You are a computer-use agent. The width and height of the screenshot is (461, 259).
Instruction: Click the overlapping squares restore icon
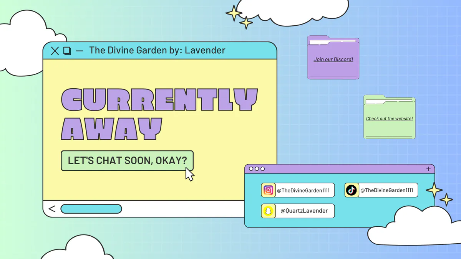click(67, 50)
